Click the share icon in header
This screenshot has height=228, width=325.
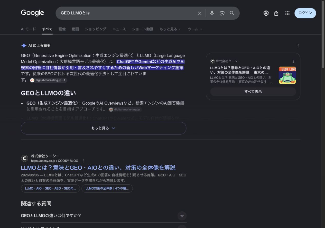coord(276,13)
